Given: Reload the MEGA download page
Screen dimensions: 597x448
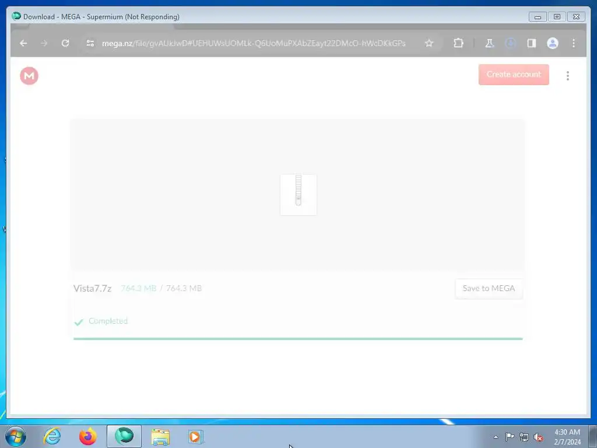Looking at the screenshot, I should pos(65,43).
